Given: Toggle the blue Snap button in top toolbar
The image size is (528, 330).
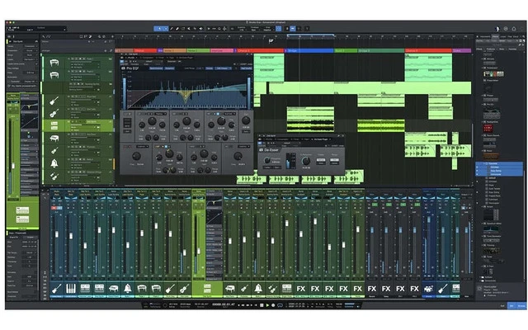Looking at the screenshot, I should (x=279, y=29).
